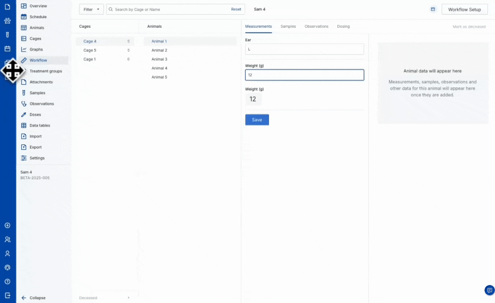Open the help question mark icon
The height and width of the screenshot is (303, 495).
point(7,282)
